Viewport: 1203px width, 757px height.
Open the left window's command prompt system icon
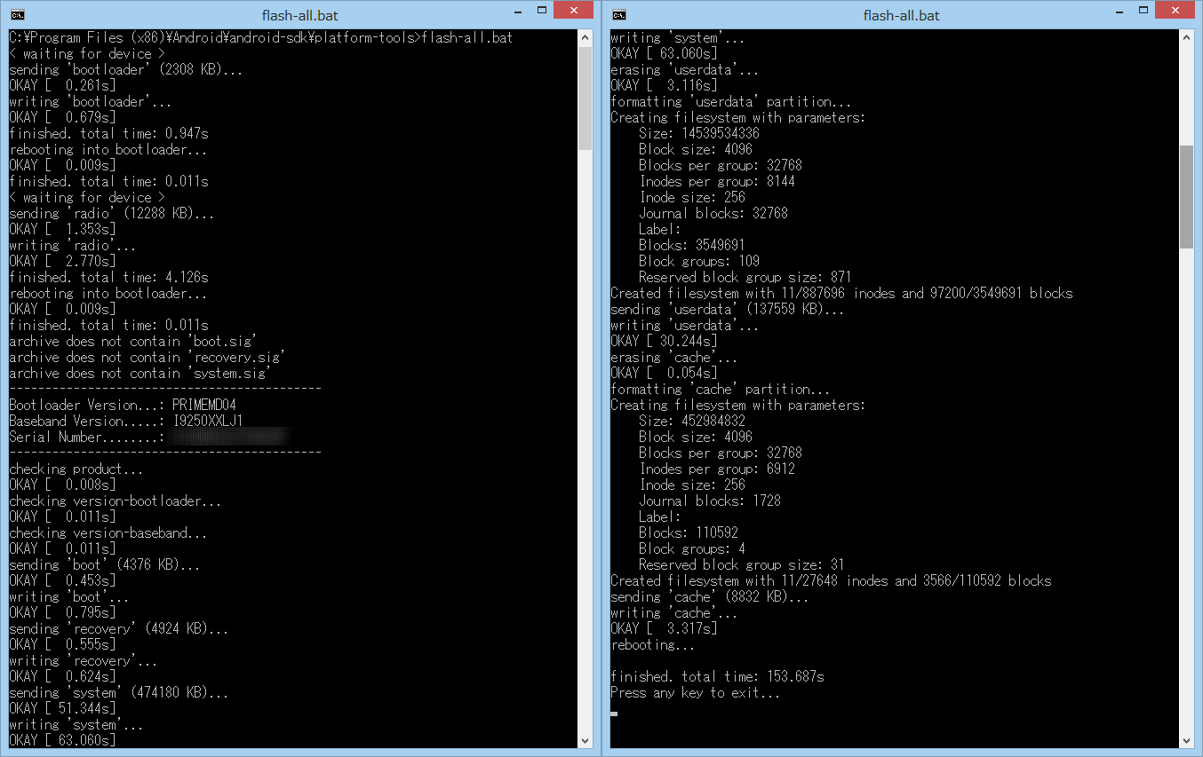(x=17, y=15)
